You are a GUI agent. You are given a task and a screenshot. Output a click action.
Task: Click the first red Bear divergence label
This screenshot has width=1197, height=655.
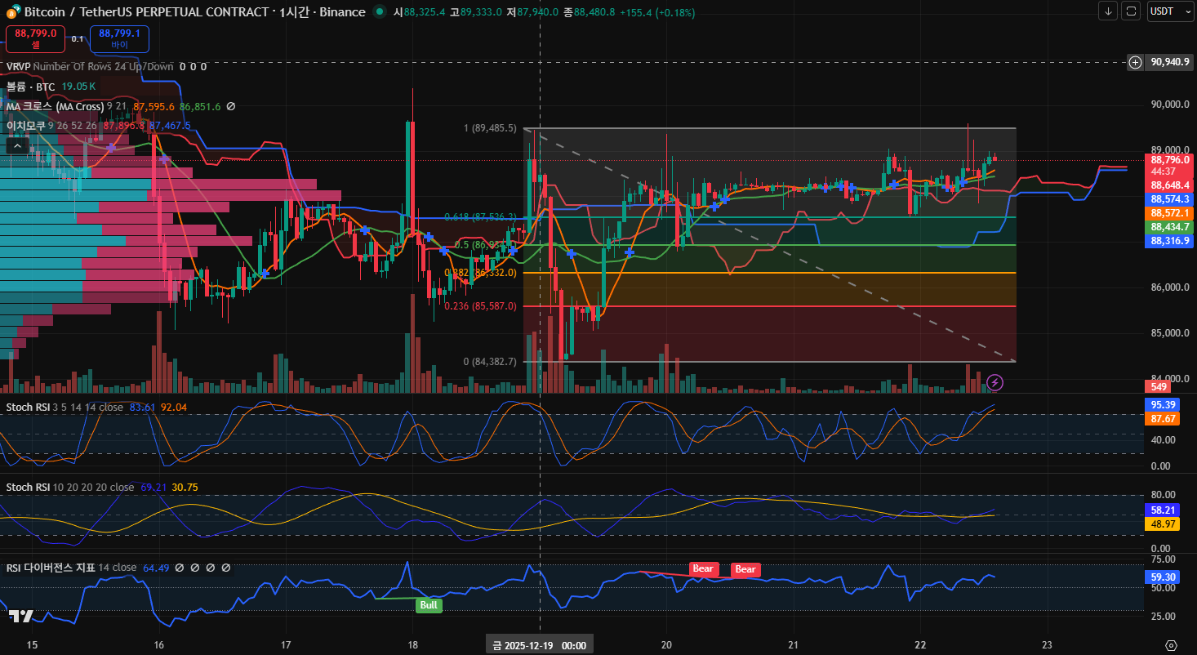click(x=702, y=568)
